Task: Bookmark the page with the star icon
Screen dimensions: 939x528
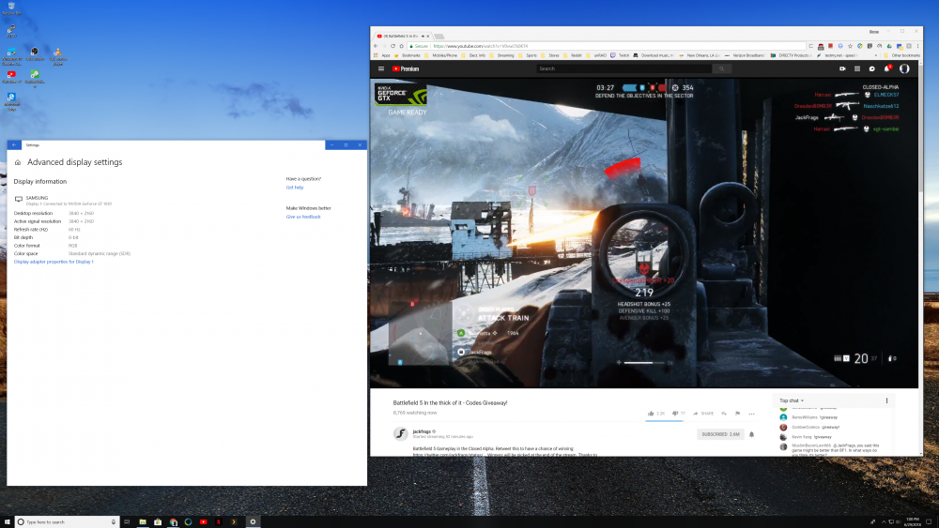Action: click(850, 46)
